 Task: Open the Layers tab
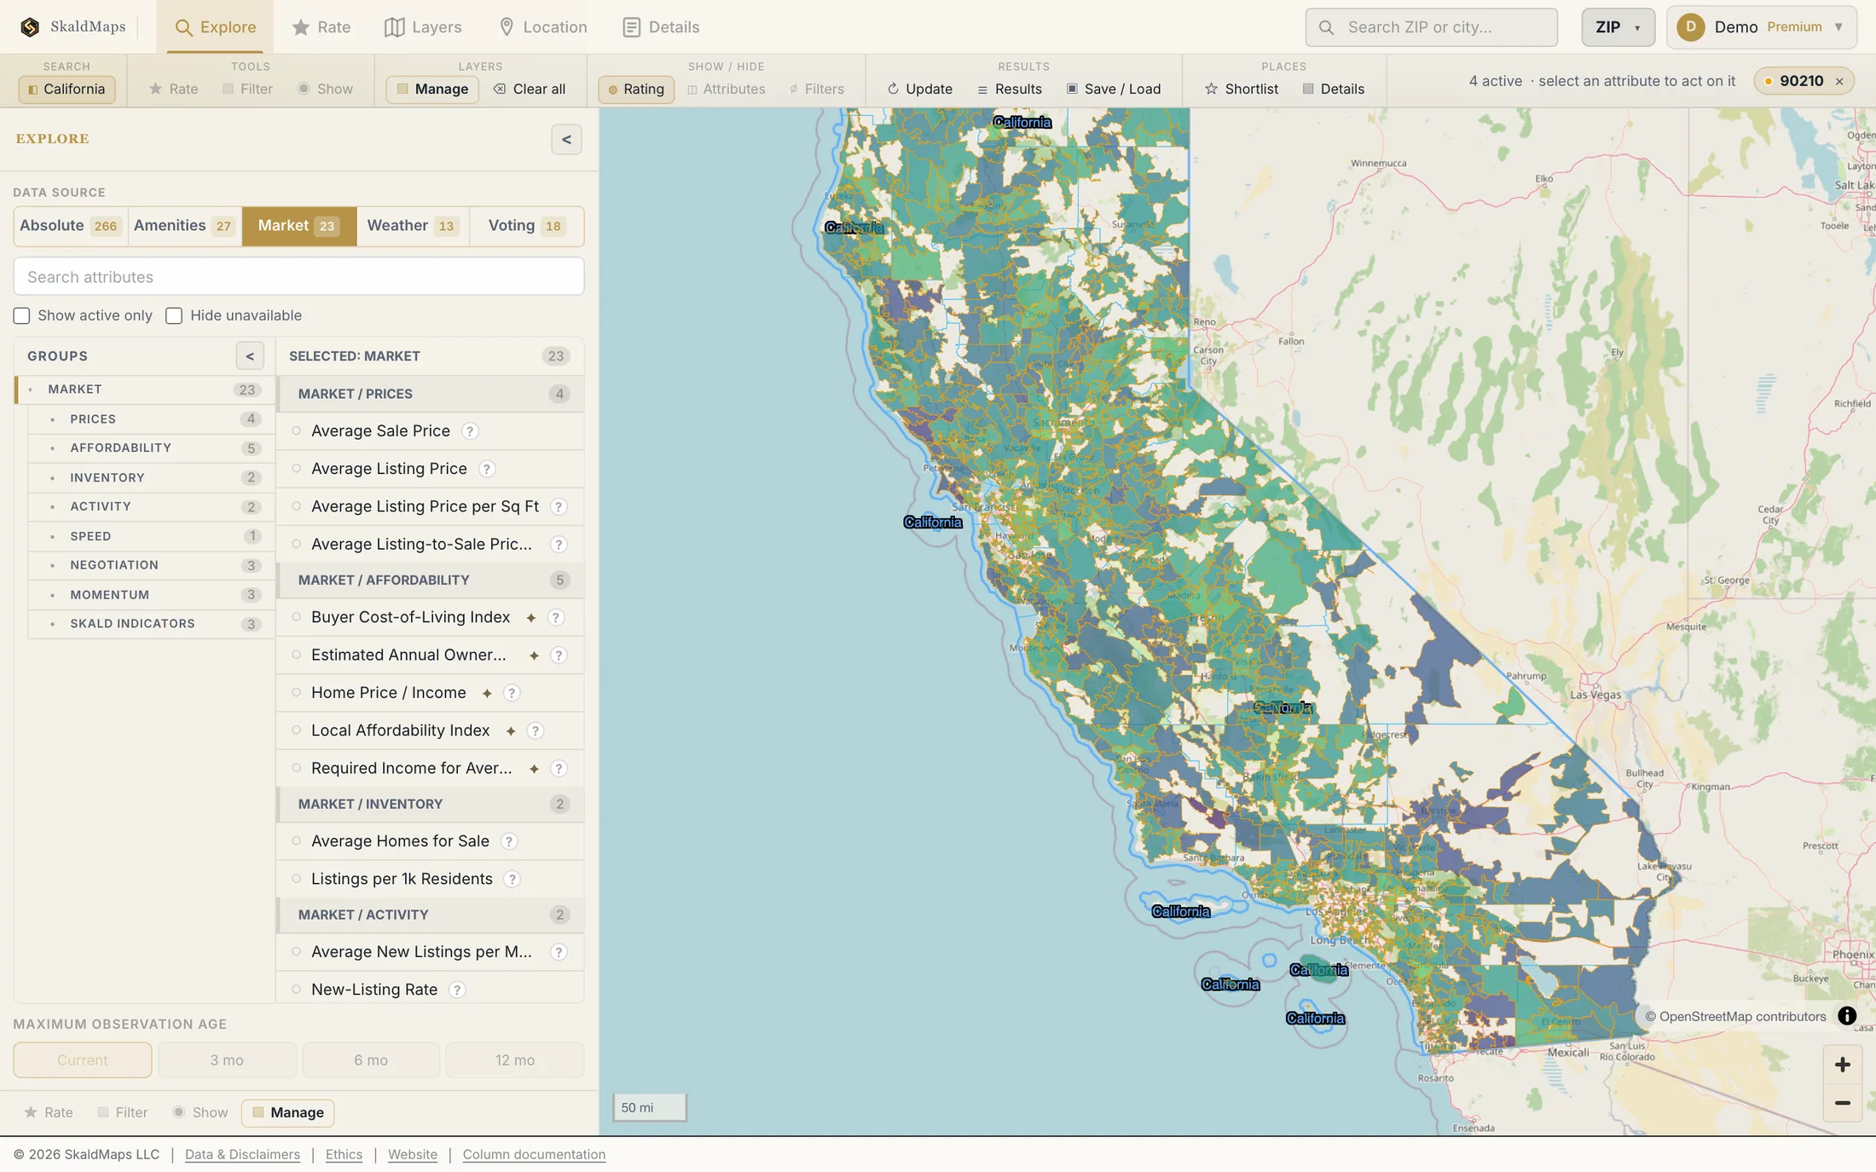tap(423, 27)
